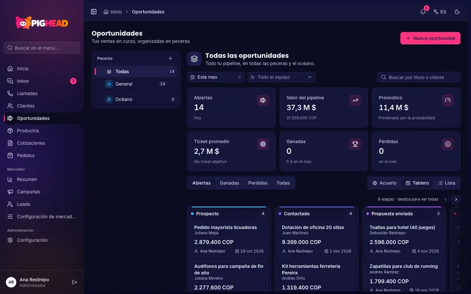Click the AR user avatar
This screenshot has width=471, height=294.
11,282
